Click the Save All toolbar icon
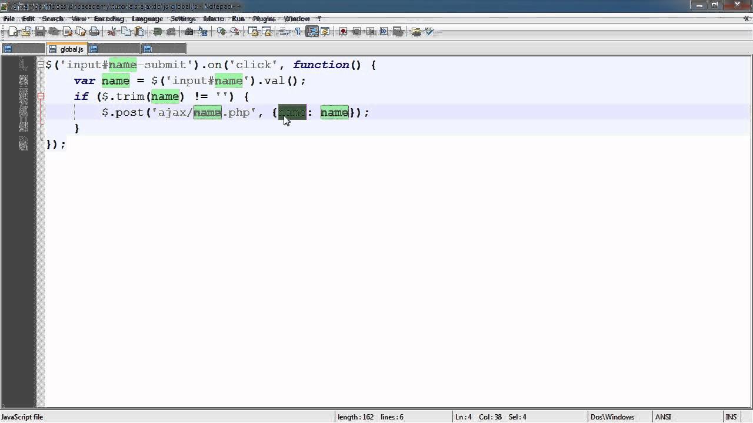 click(x=54, y=32)
